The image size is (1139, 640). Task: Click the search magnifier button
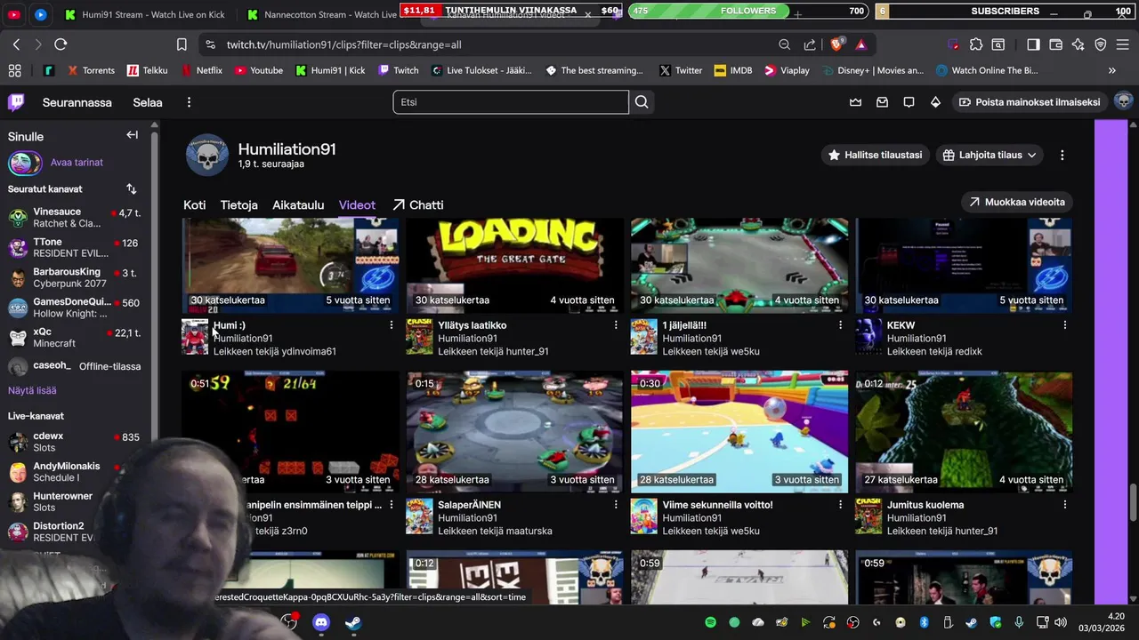point(642,102)
